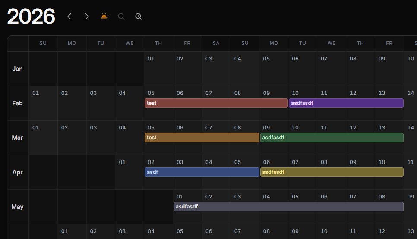
Task: Select January 03 day cell
Action: pos(216,69)
